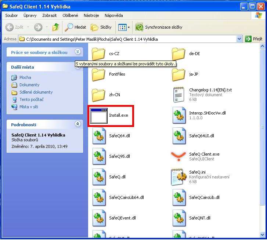Select the zh-CN folder icon
The image size is (267, 240).
point(98,95)
